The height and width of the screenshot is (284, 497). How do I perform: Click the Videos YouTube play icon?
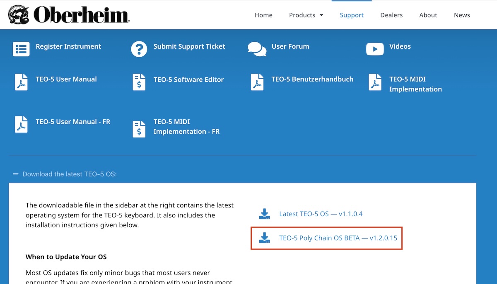point(375,49)
